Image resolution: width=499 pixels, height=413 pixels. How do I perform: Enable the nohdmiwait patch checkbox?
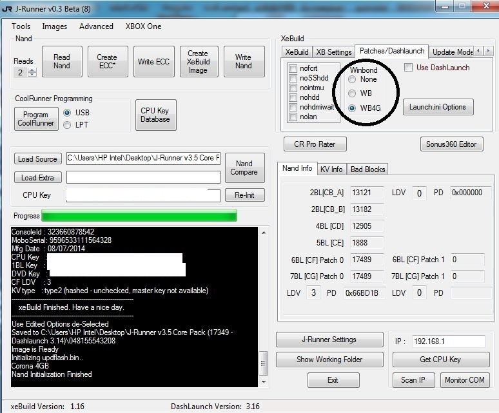(293, 107)
